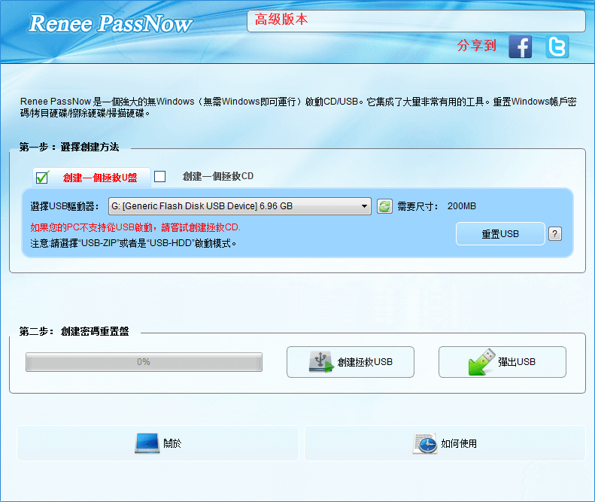
Task: Click the USB-ZIP / USB-HDD boot mode note
Action: point(133,243)
